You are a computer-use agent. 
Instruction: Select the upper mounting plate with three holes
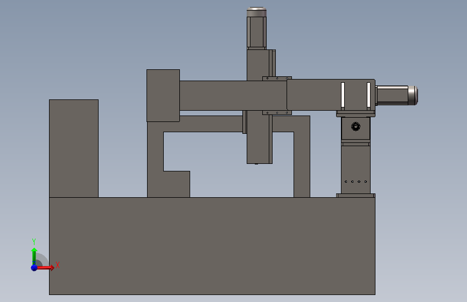pyautogui.click(x=277, y=78)
